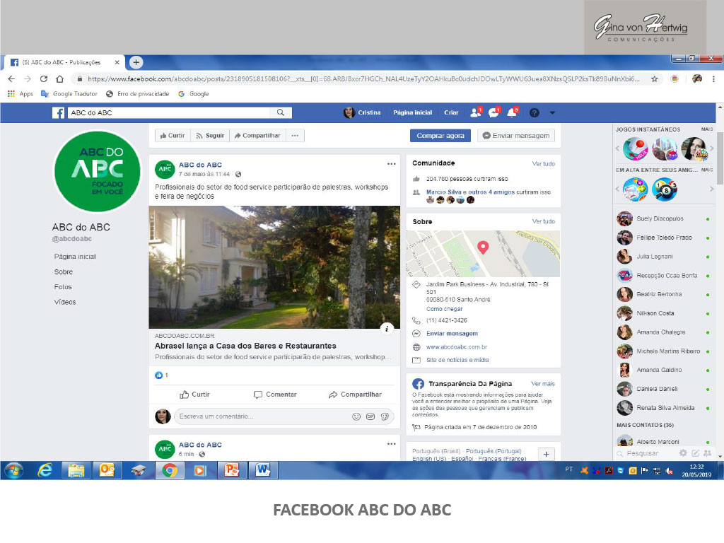The width and height of the screenshot is (724, 543).
Task: Click Comentar on the post
Action: [x=275, y=395]
